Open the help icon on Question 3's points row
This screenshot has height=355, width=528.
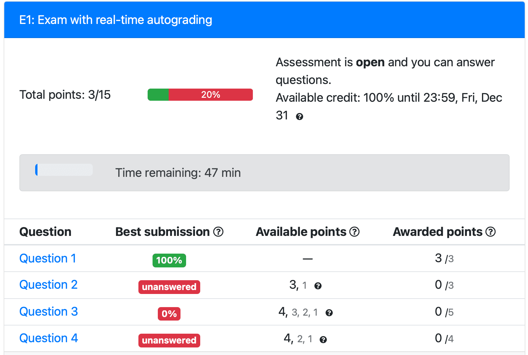[x=329, y=313]
